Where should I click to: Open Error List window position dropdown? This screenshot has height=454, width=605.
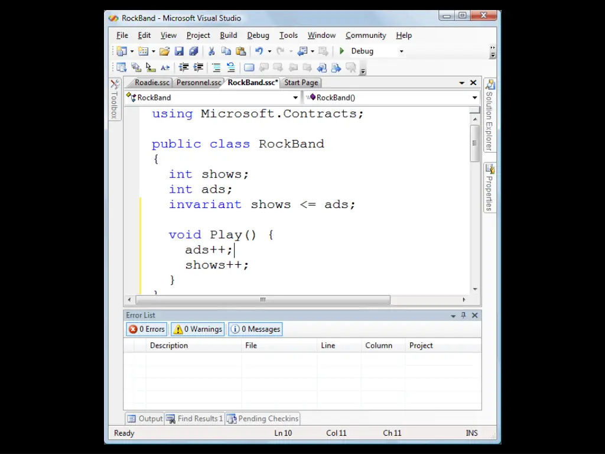tap(453, 316)
